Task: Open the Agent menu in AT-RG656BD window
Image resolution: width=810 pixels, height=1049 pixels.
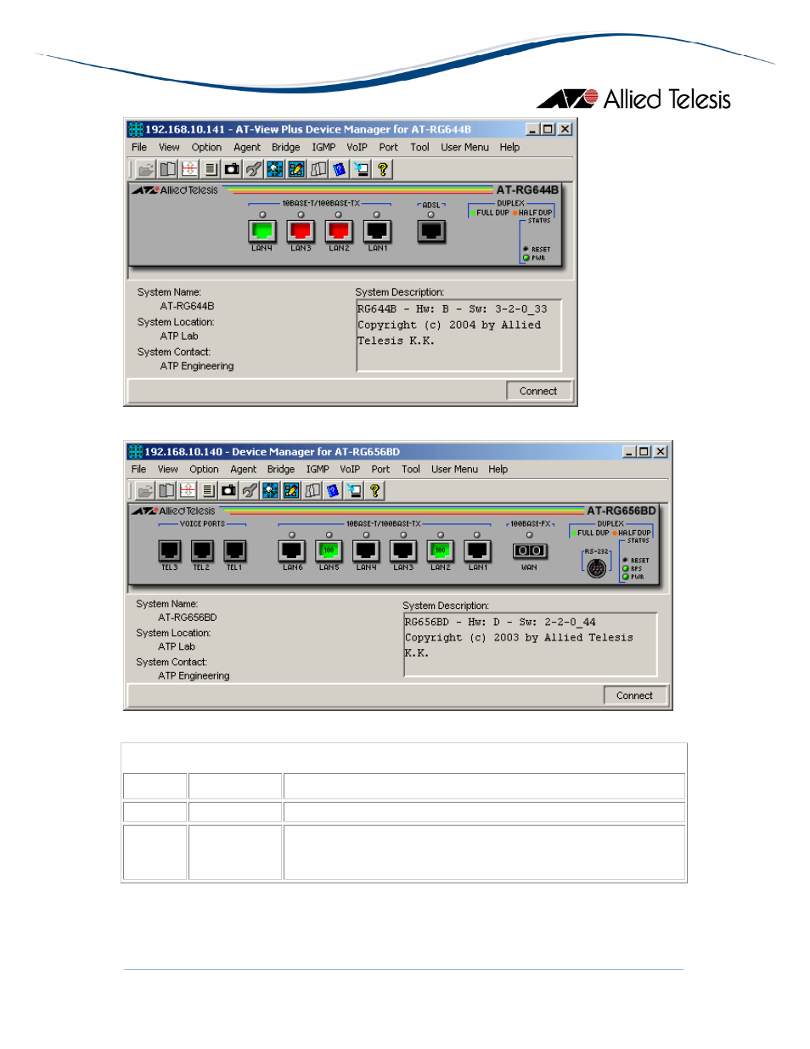Action: point(244,469)
